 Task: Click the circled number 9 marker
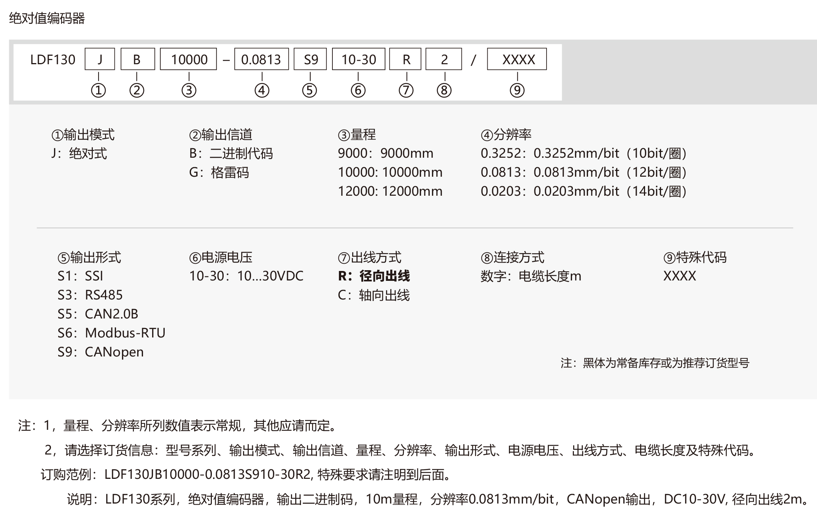pyautogui.click(x=517, y=90)
